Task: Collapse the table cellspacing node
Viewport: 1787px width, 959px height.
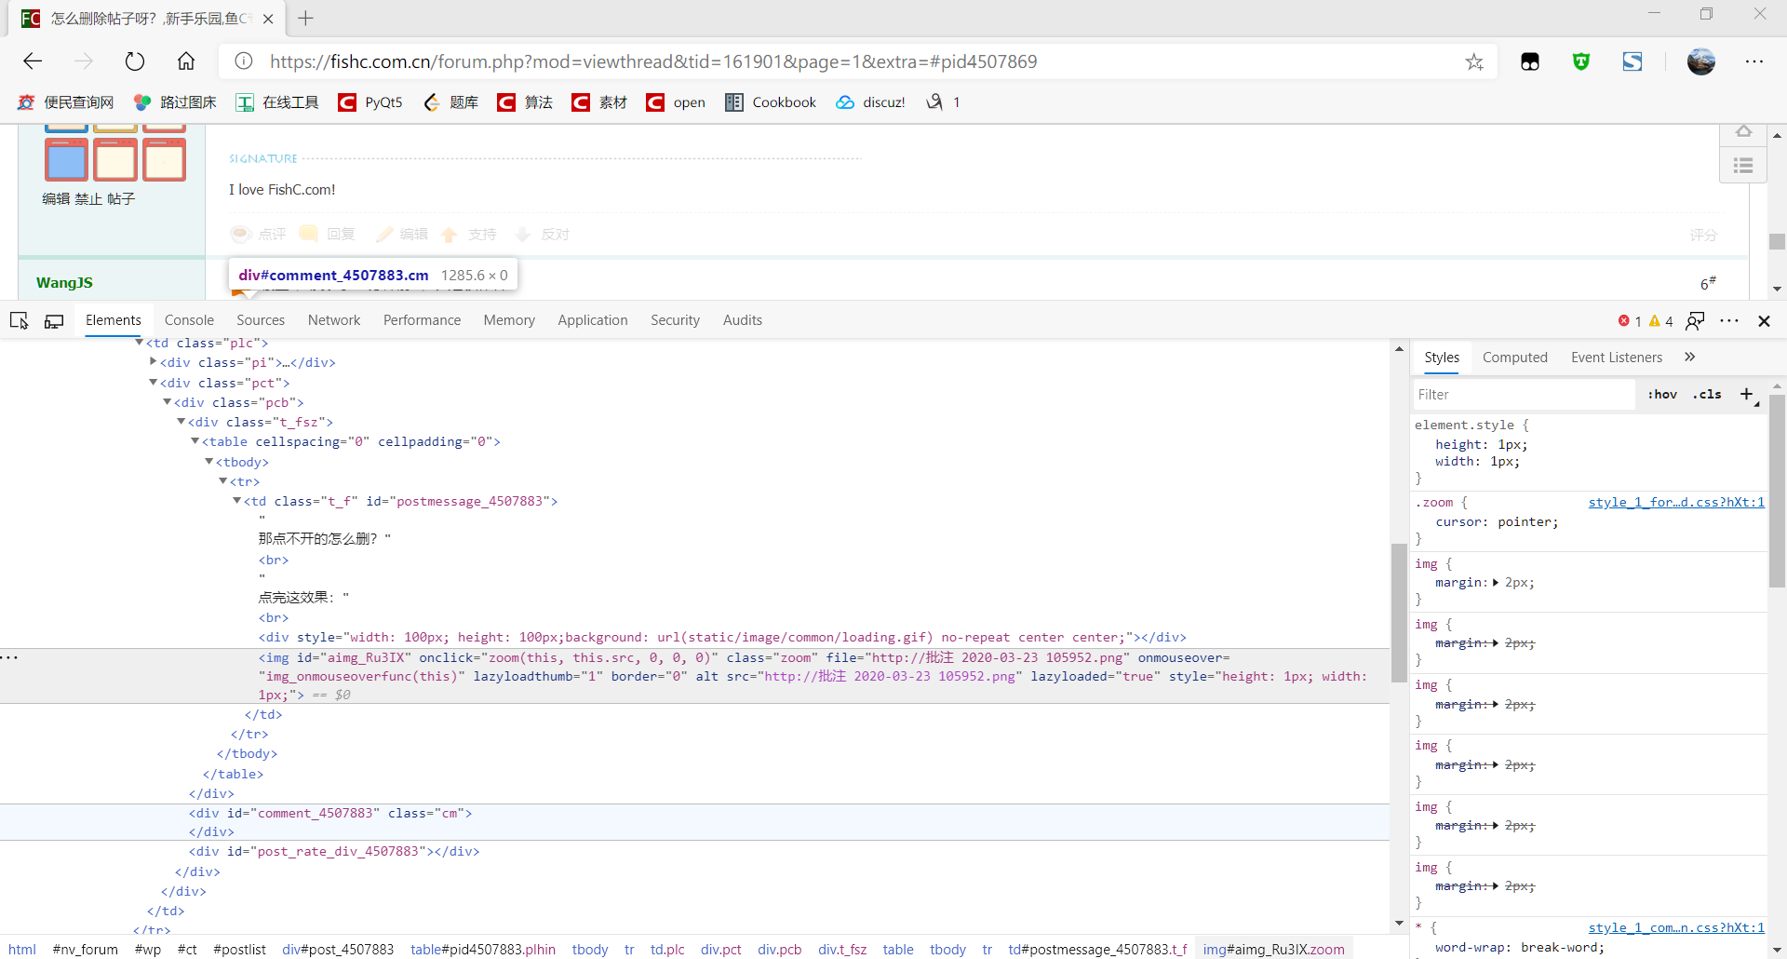Action: pos(195,441)
